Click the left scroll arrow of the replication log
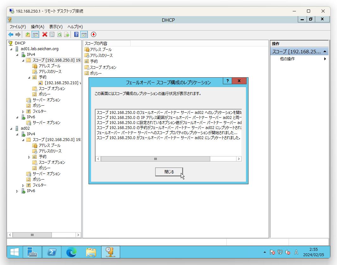Screen dimensions: 337x265 [x=98, y=159]
